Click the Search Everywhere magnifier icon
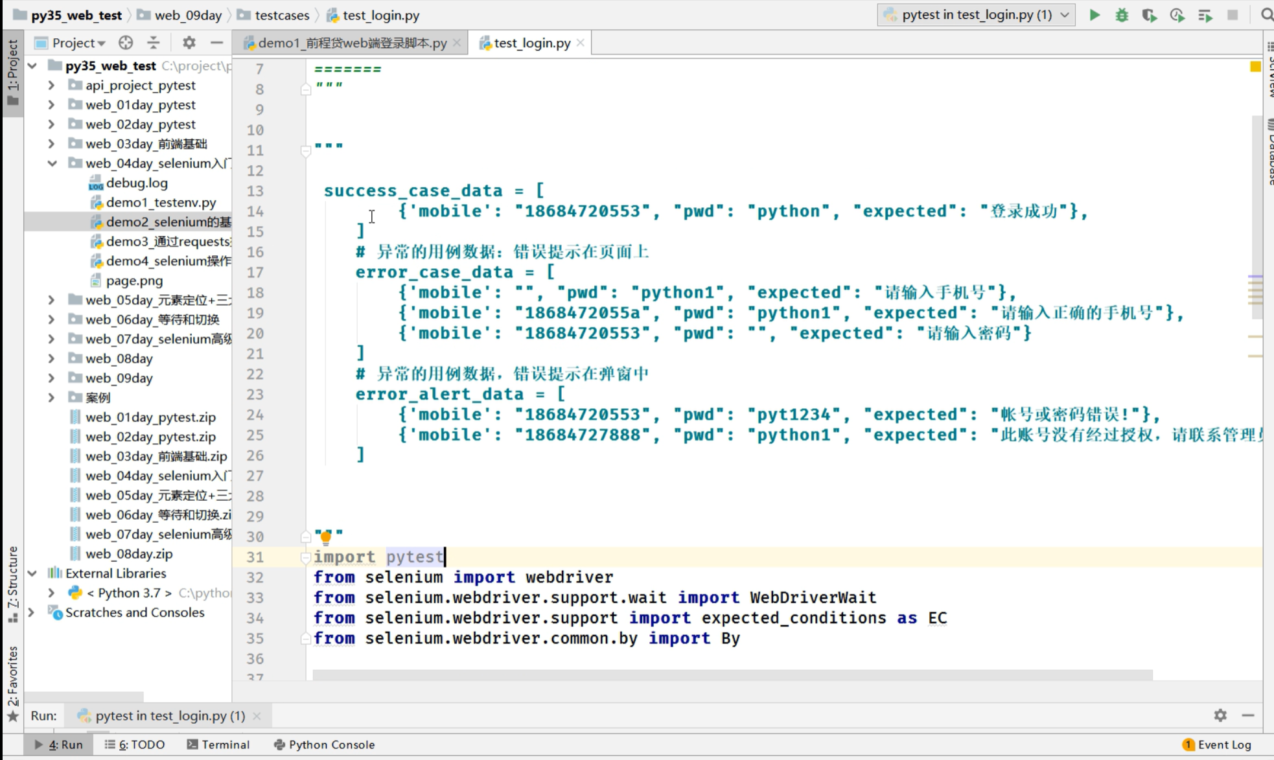 tap(1266, 15)
